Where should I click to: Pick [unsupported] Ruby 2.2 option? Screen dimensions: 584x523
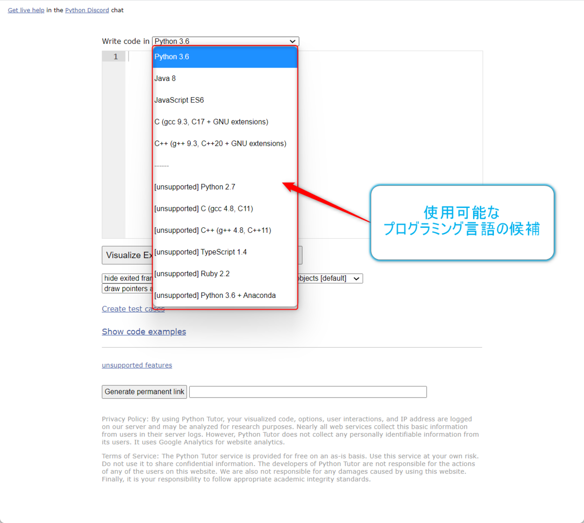click(225, 274)
